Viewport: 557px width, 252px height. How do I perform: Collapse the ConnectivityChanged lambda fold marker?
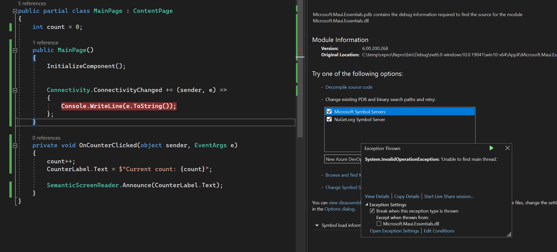point(15,90)
